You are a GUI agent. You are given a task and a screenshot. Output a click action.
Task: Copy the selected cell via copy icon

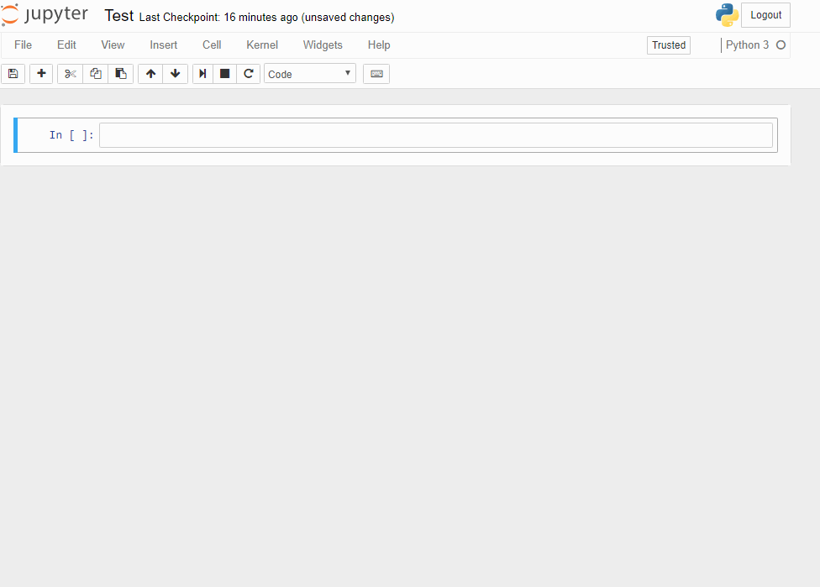click(x=95, y=74)
